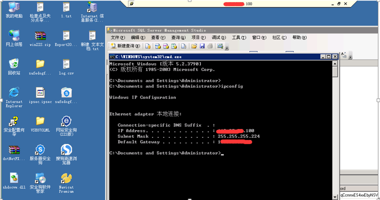Click the alphabetical sort icon in properties panel
This screenshot has height=200, width=380.
click(343, 55)
